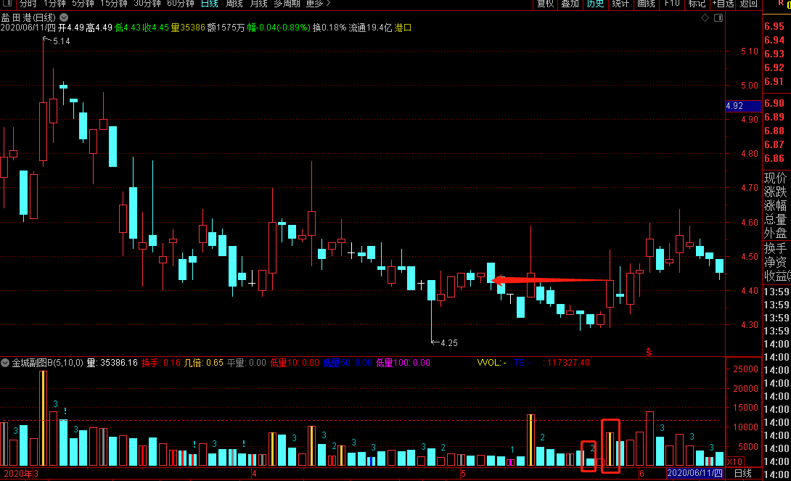Click the 换手 row in side panel

pyautogui.click(x=775, y=249)
